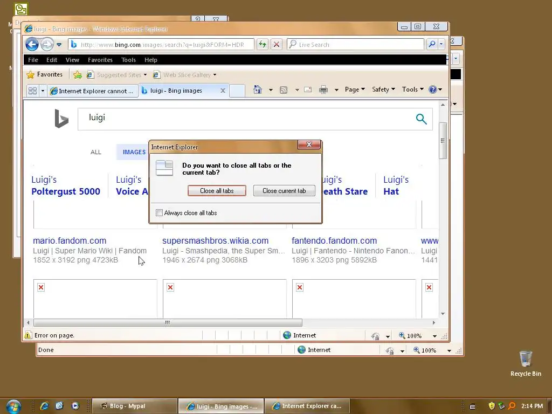
Task: Check Always close all tabs checkbox
Action: [x=159, y=212]
